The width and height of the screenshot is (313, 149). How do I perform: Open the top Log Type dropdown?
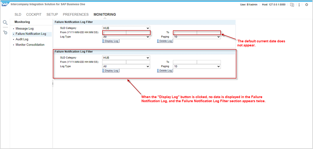click(x=126, y=37)
